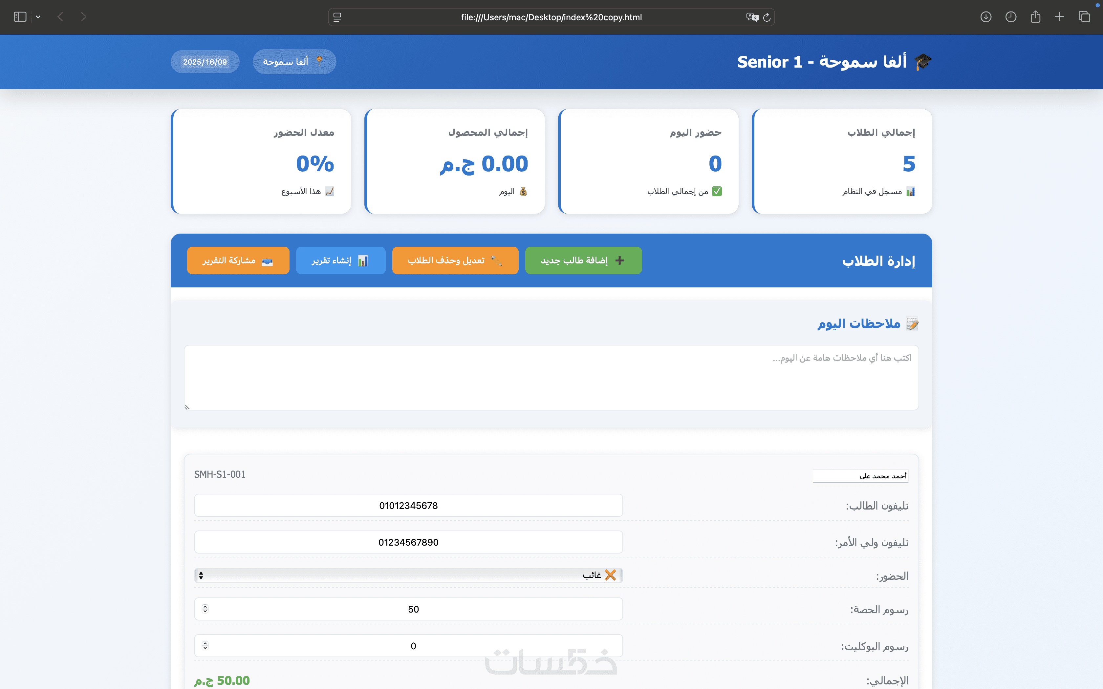Click the student name field أحمد محمد علي

coord(860,476)
